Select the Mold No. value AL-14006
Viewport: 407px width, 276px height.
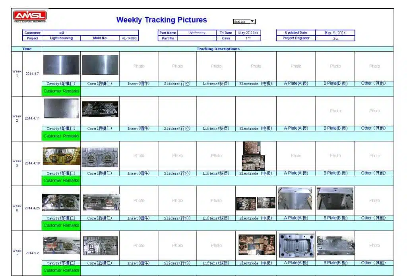point(129,39)
